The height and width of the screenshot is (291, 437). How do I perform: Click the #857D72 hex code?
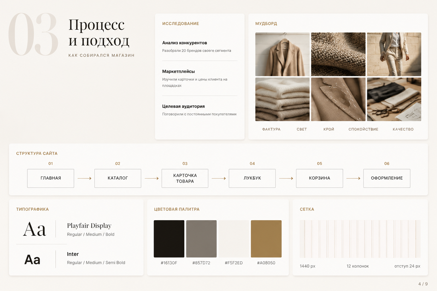click(201, 263)
